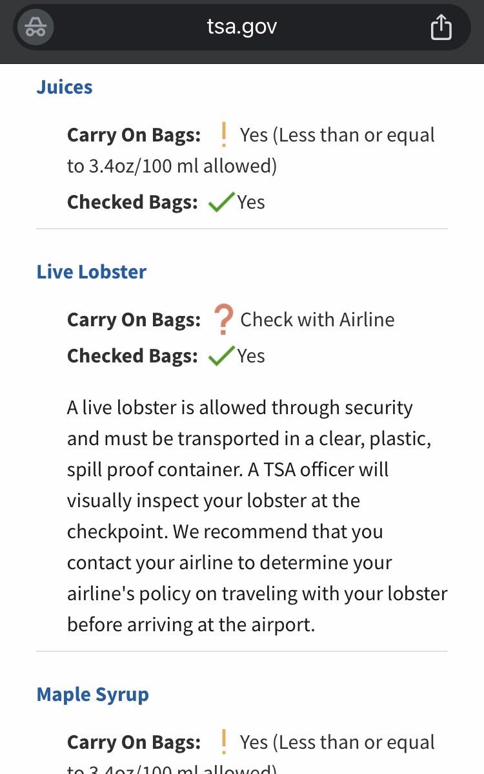Click the exclamation icon under Maple Syrup

pos(223,742)
